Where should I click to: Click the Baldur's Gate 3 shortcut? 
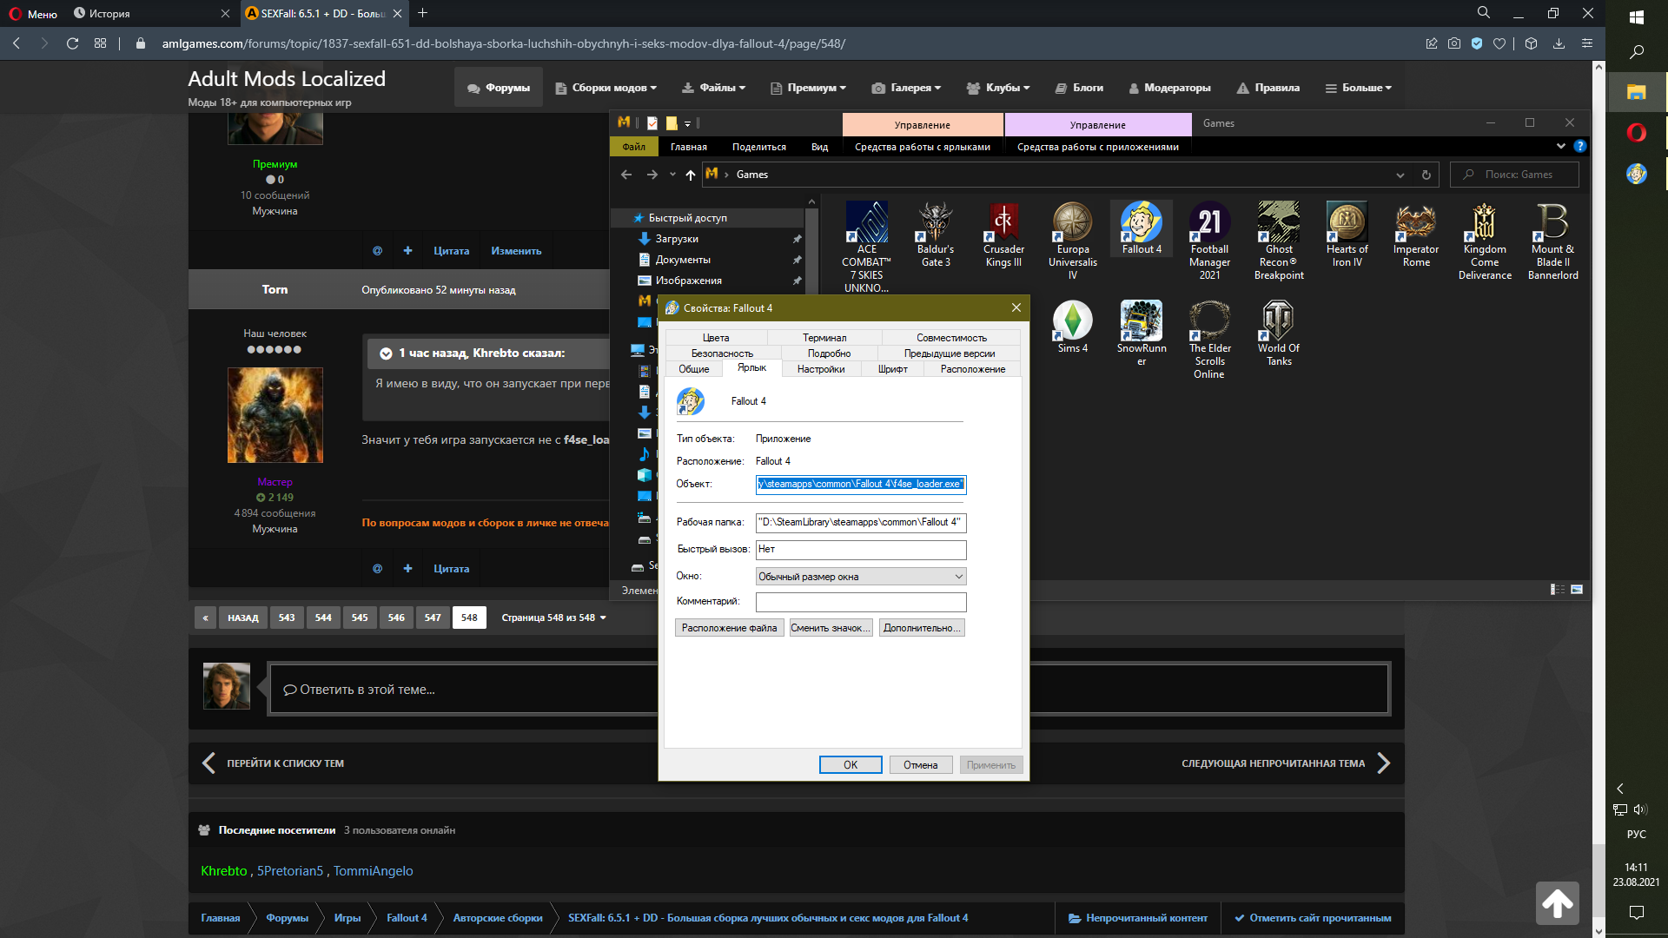(x=936, y=224)
